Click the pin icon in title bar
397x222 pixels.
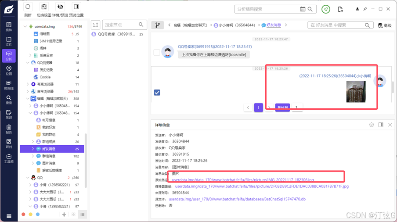tap(365, 9)
